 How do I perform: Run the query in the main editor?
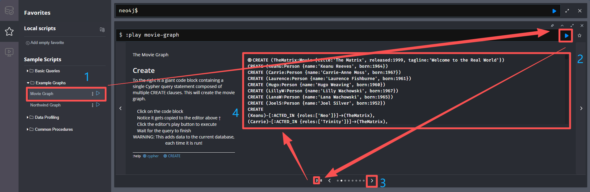pyautogui.click(x=554, y=11)
